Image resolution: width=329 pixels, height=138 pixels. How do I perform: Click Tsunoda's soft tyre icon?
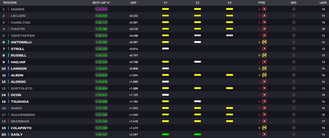[264, 102]
